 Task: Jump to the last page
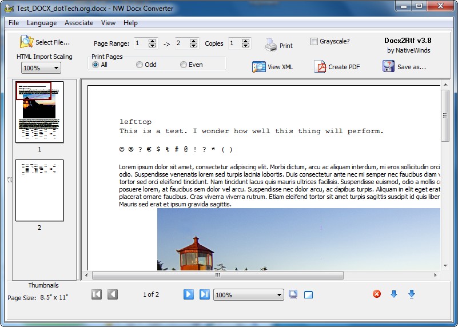204,294
